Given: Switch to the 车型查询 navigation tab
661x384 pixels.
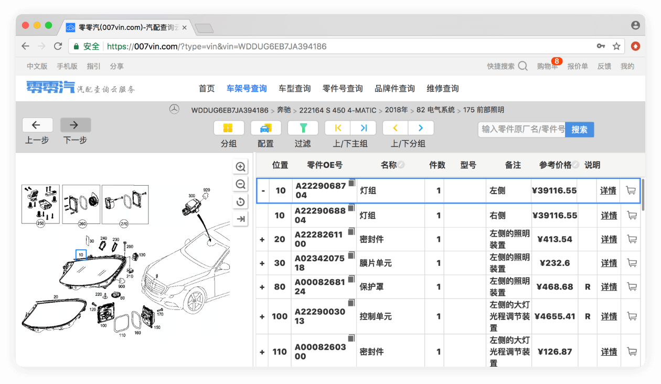Looking at the screenshot, I should click(294, 89).
